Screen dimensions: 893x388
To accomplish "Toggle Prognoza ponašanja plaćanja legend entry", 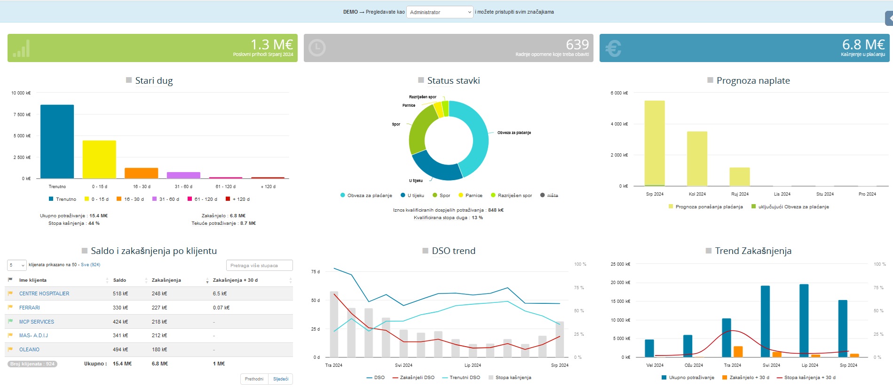I will (x=706, y=206).
